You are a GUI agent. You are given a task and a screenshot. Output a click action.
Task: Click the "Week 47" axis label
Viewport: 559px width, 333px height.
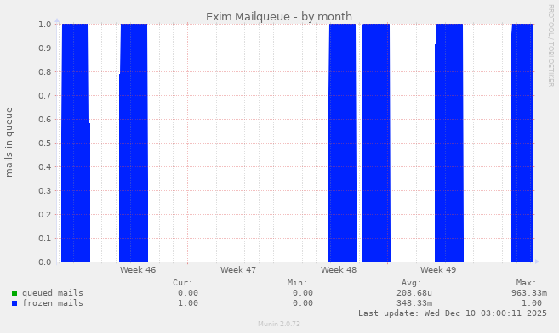click(x=238, y=270)
